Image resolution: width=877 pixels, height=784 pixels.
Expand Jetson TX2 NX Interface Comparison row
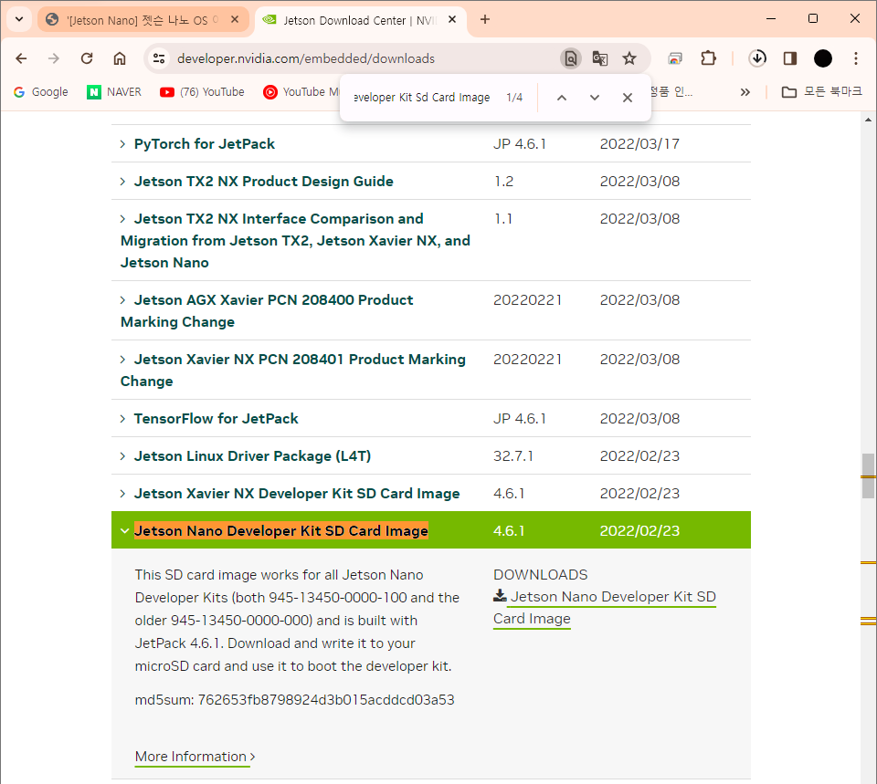(x=295, y=241)
